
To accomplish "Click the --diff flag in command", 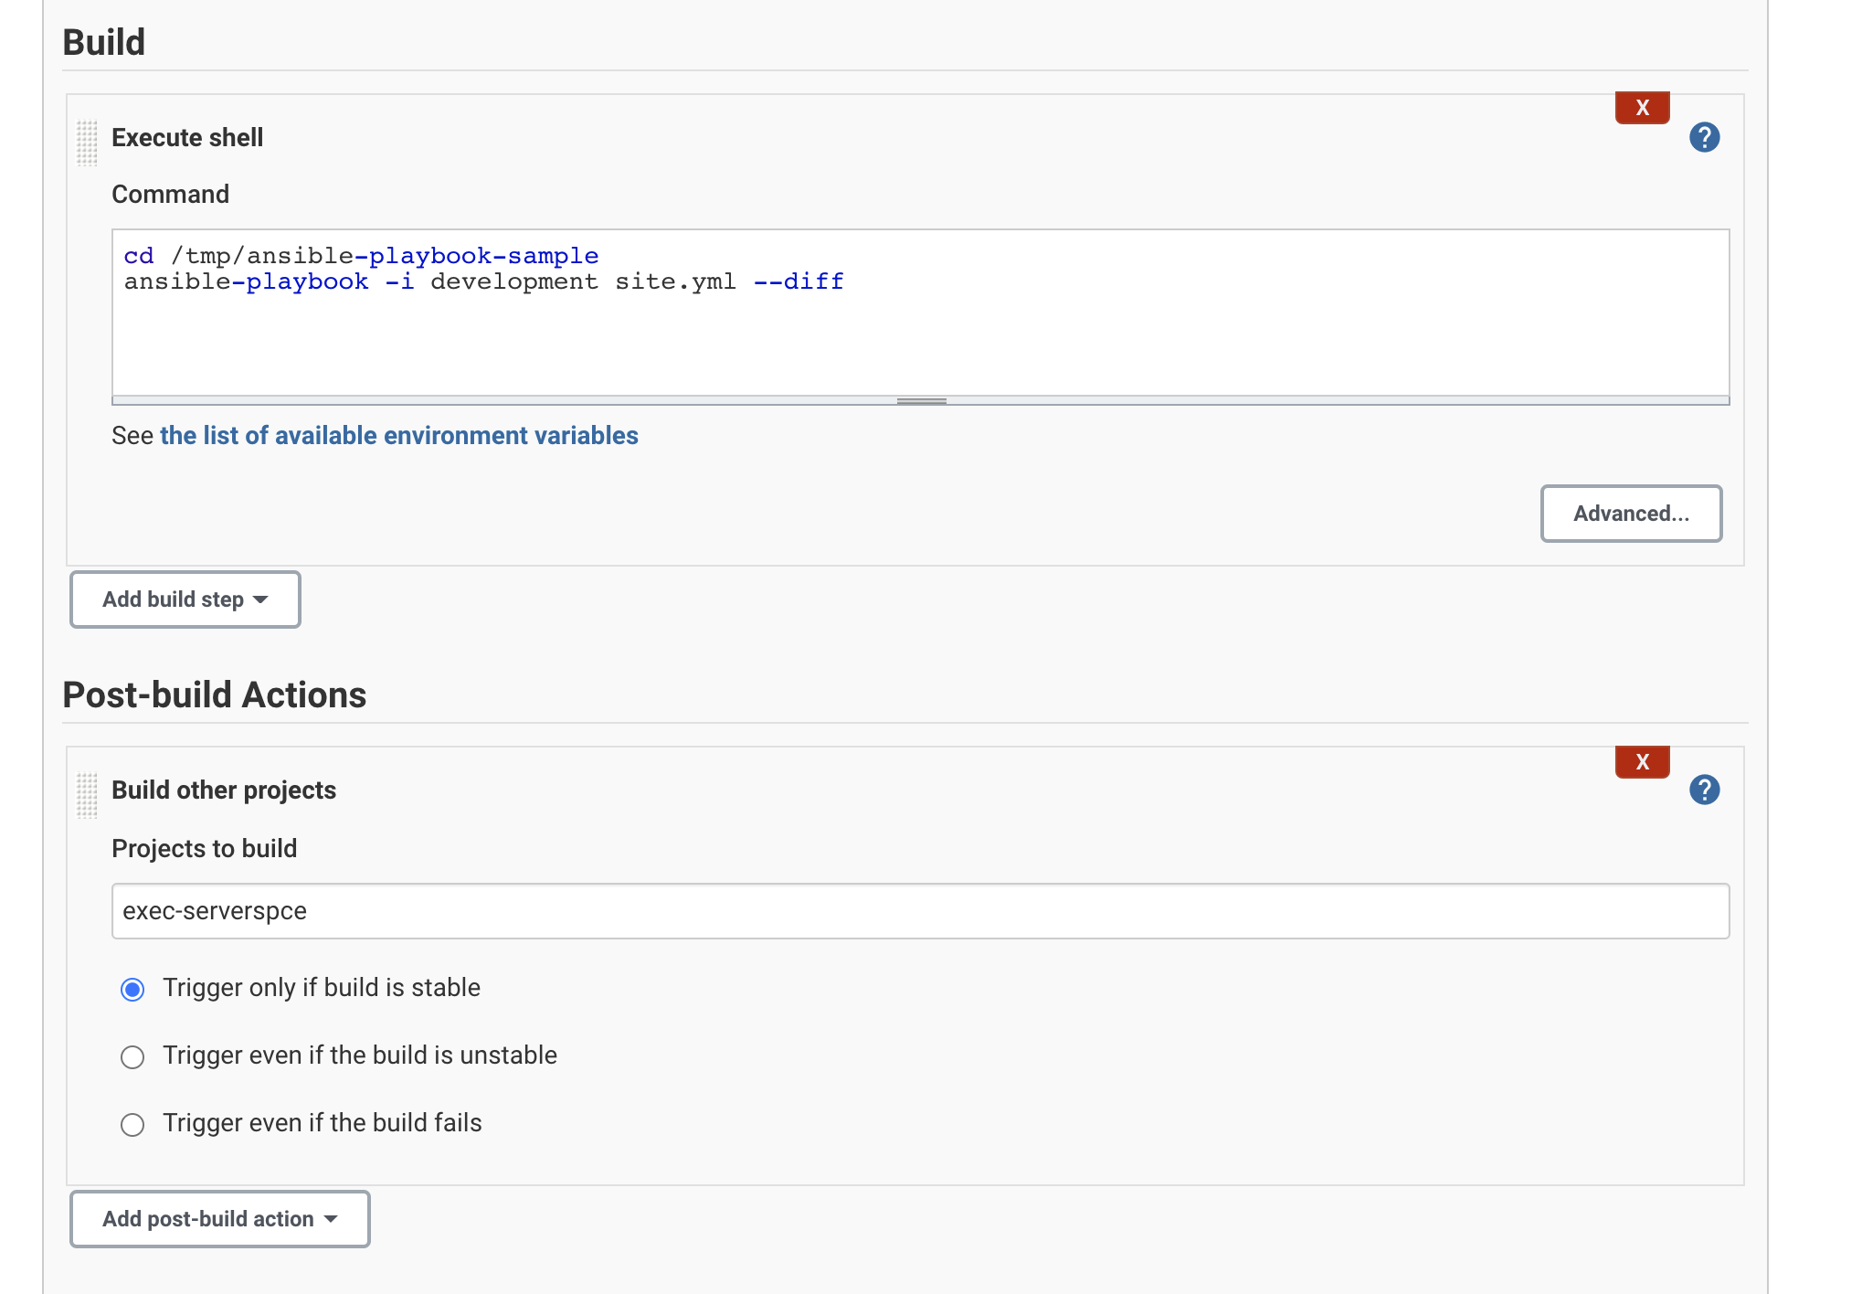I will click(798, 282).
